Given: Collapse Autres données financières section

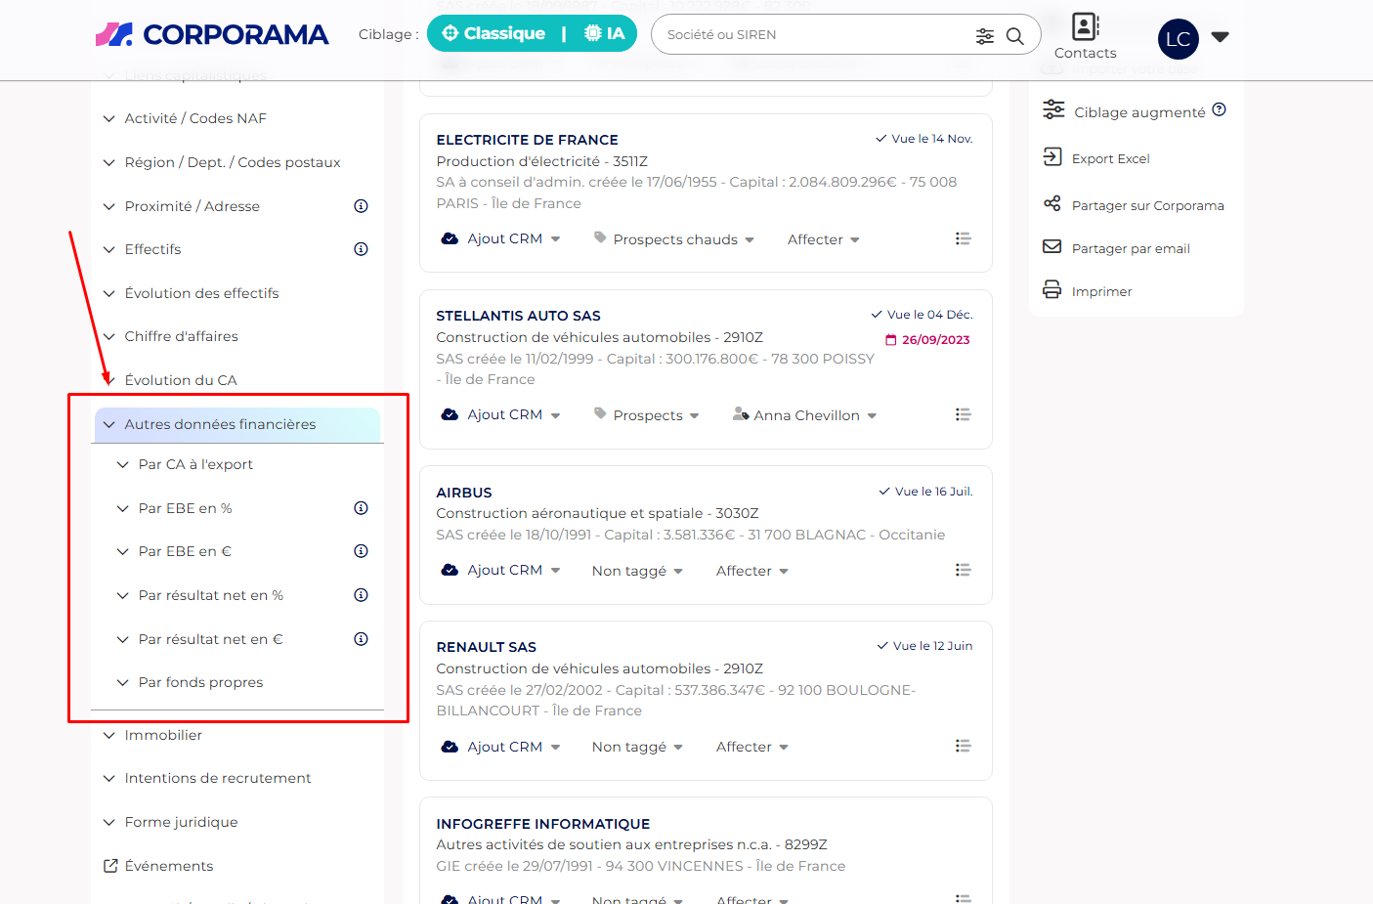Looking at the screenshot, I should point(220,424).
